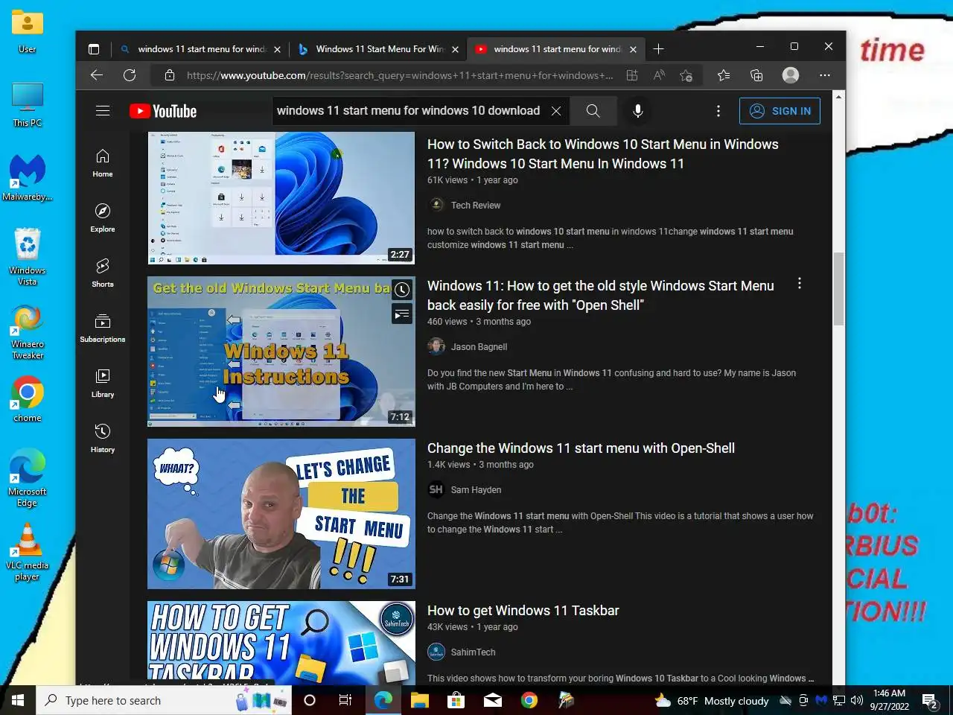The height and width of the screenshot is (715, 953).
Task: Open Edge tab actions menu
Action: click(94, 49)
